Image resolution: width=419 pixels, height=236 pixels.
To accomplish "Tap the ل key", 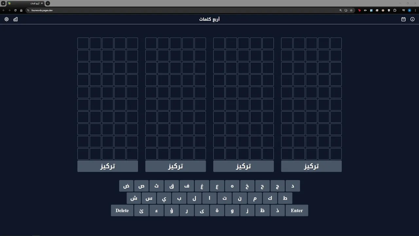I will tap(194, 198).
